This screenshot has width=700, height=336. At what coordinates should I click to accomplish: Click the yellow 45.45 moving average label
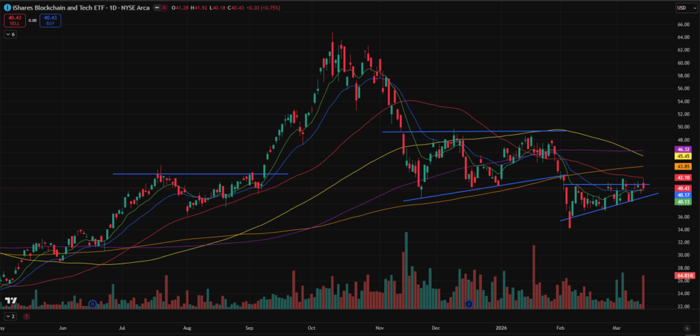tap(684, 156)
